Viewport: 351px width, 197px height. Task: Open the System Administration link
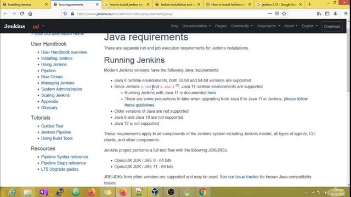[x=61, y=89]
